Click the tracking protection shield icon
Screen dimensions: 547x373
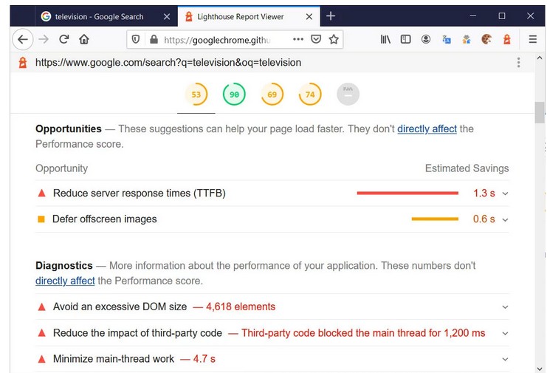click(x=136, y=39)
